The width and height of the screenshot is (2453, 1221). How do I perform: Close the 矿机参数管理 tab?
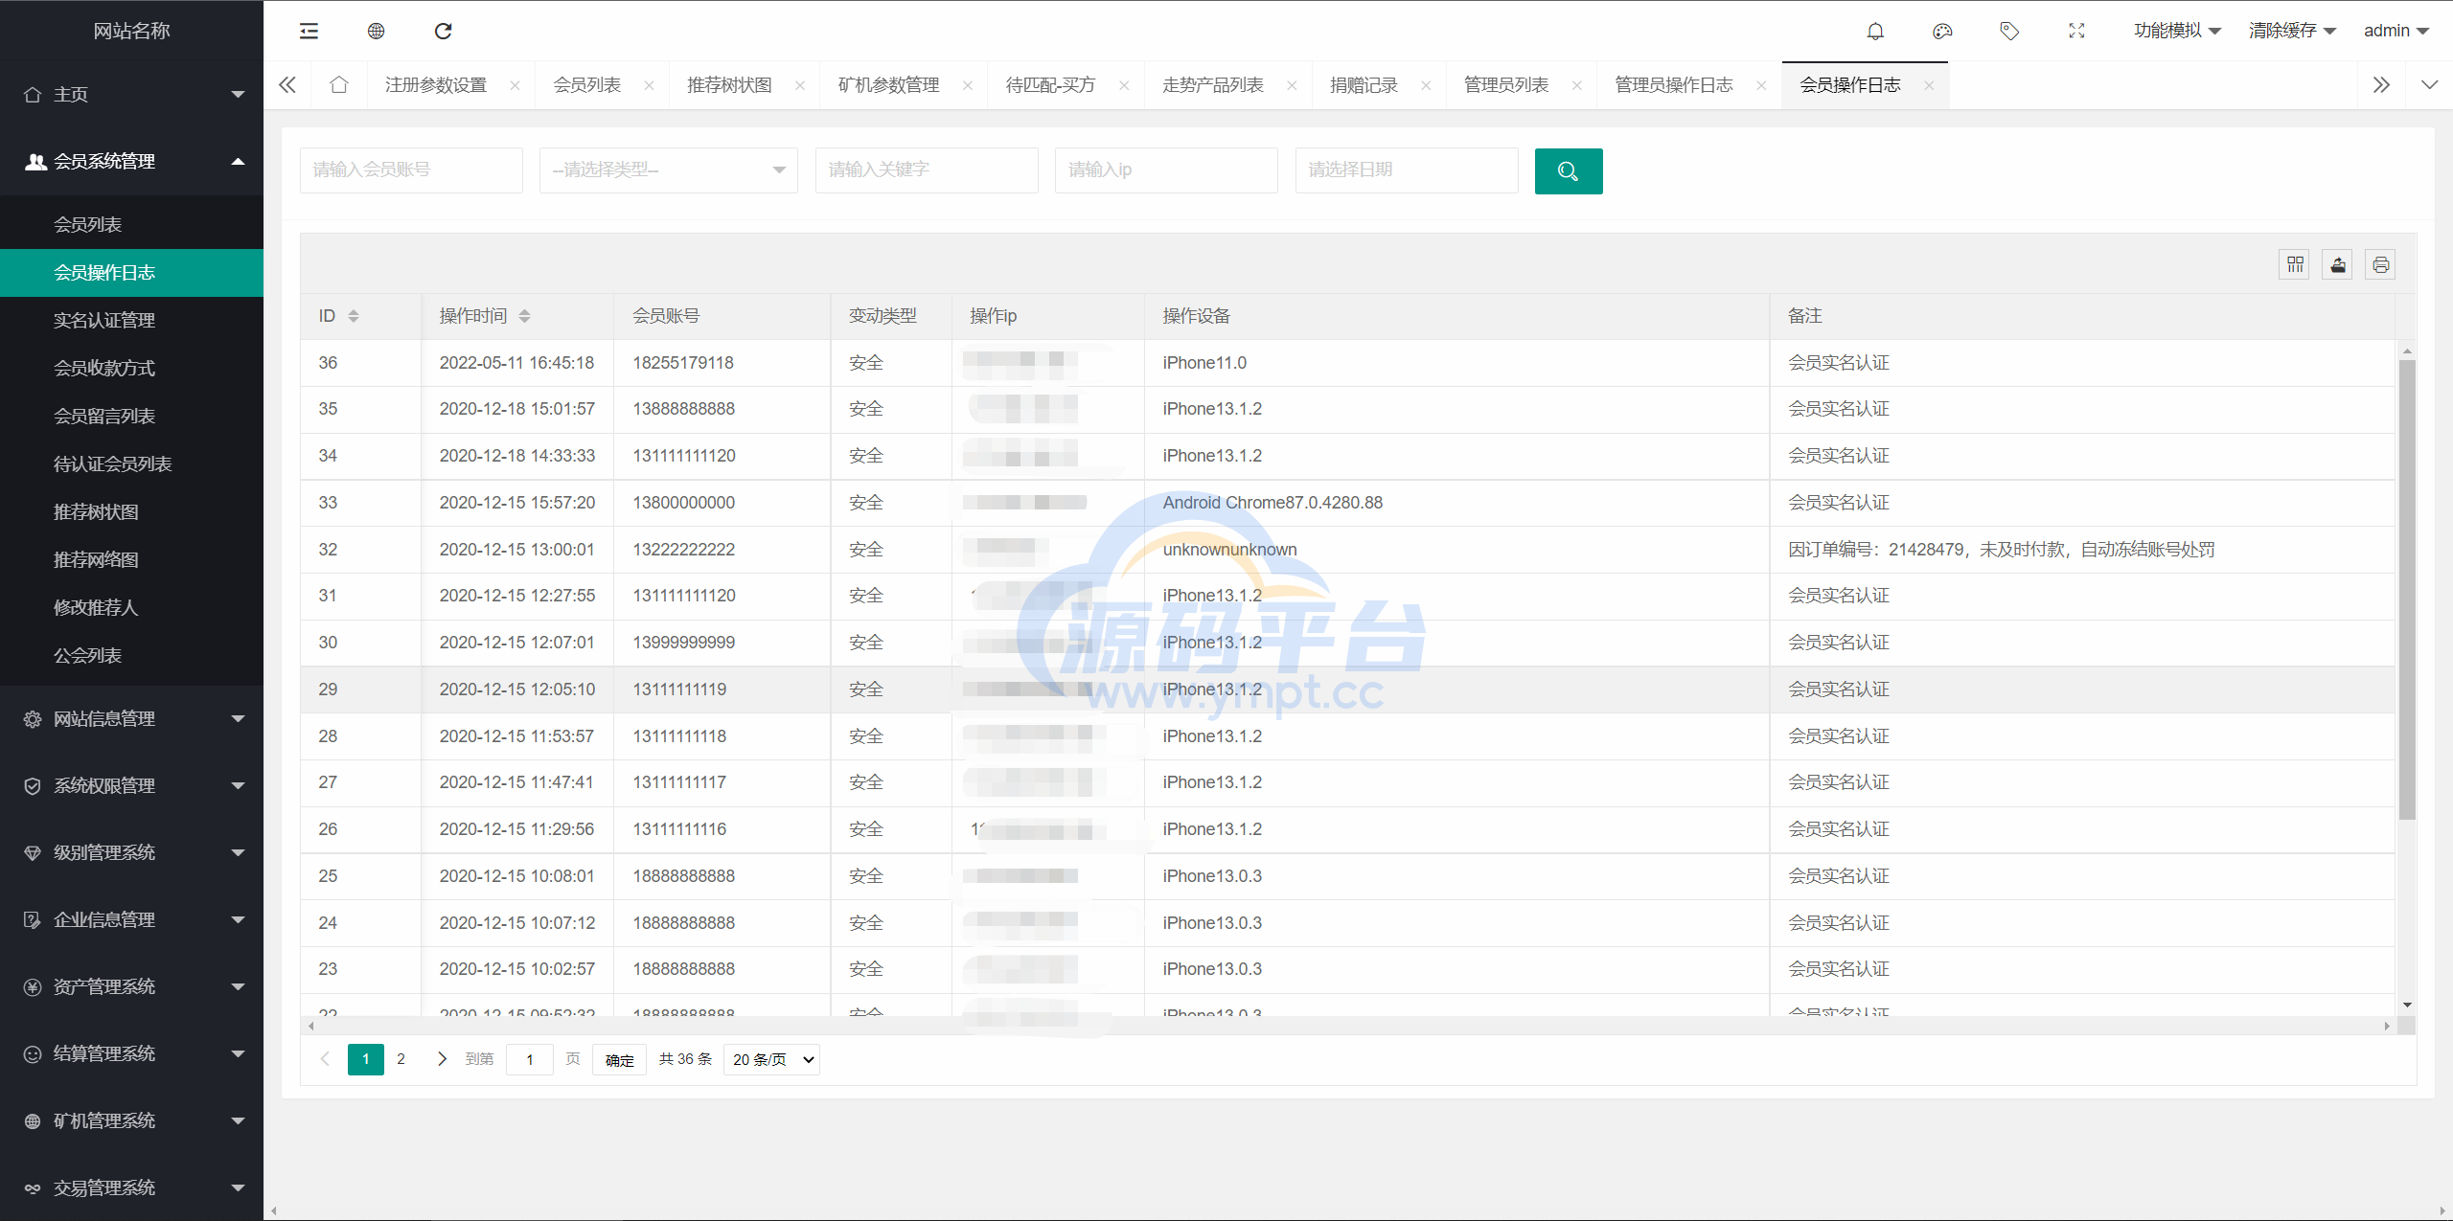click(x=968, y=85)
